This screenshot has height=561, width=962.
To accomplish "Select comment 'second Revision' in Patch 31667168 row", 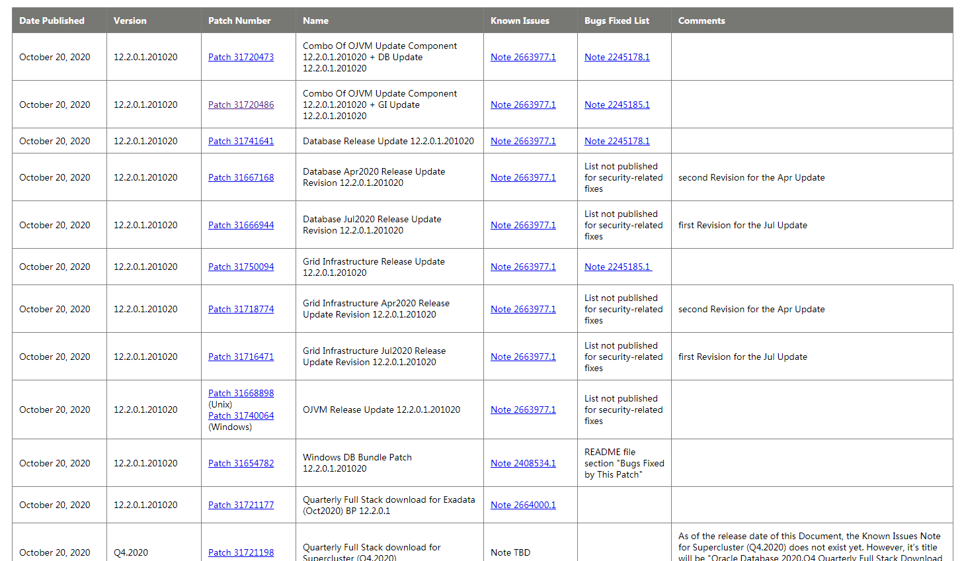I will pos(752,177).
